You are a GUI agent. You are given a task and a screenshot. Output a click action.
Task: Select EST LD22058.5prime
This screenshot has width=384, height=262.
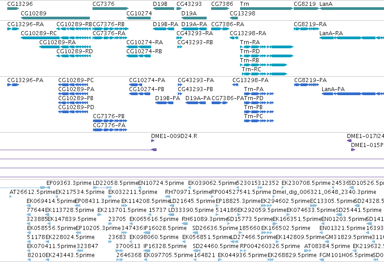(x=116, y=183)
